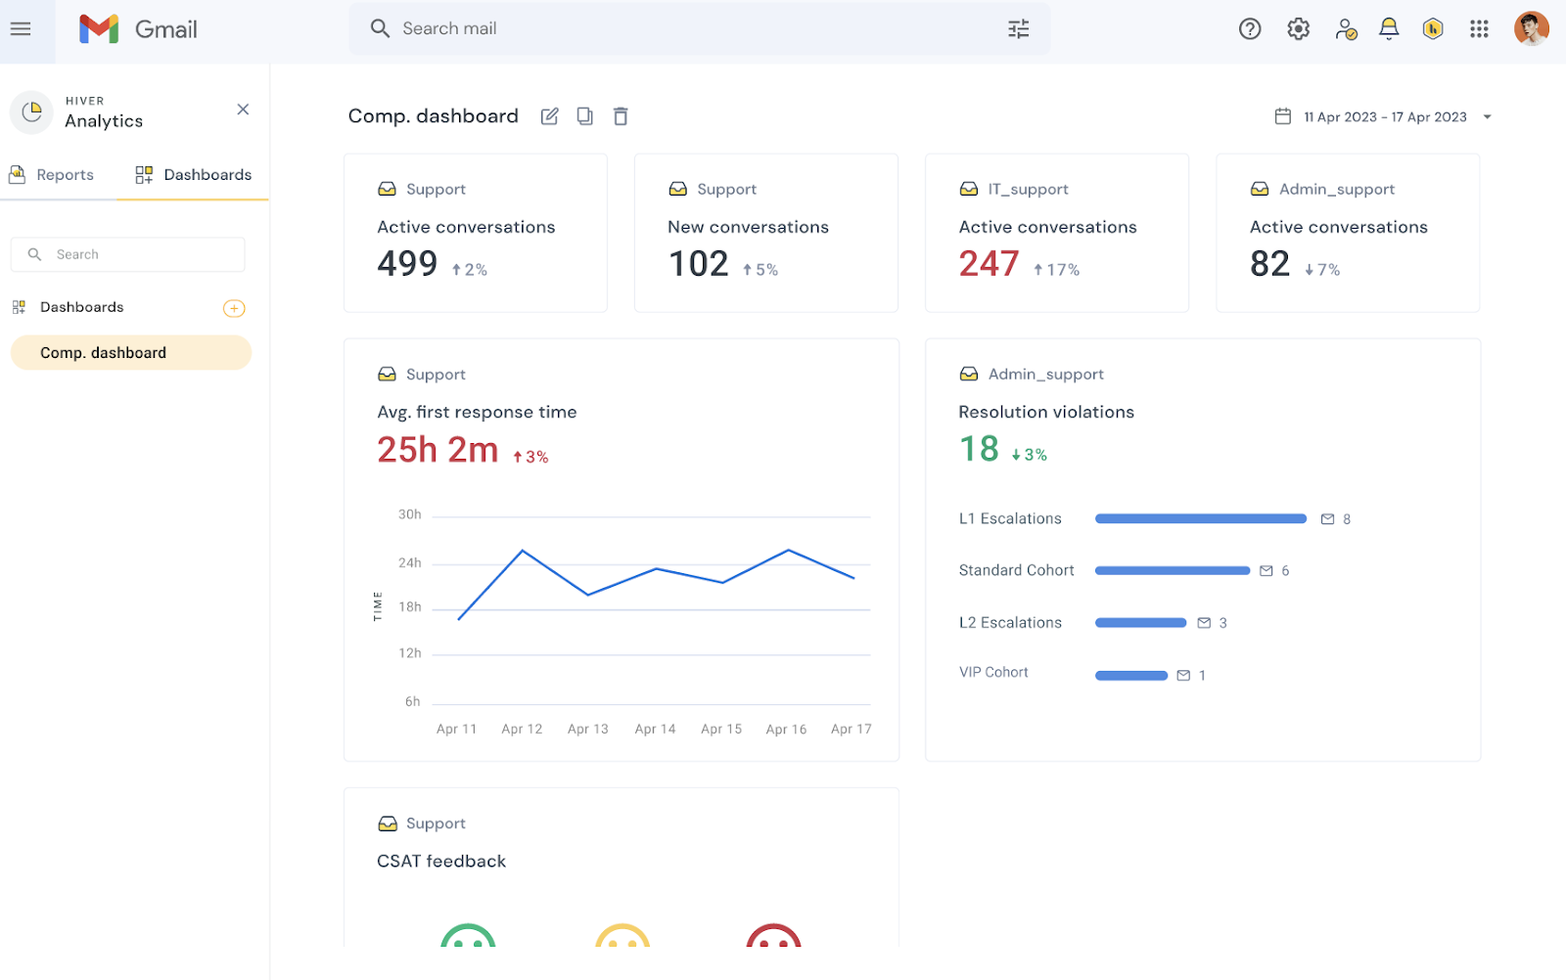
Task: Focus the Search mail field
Action: (699, 28)
